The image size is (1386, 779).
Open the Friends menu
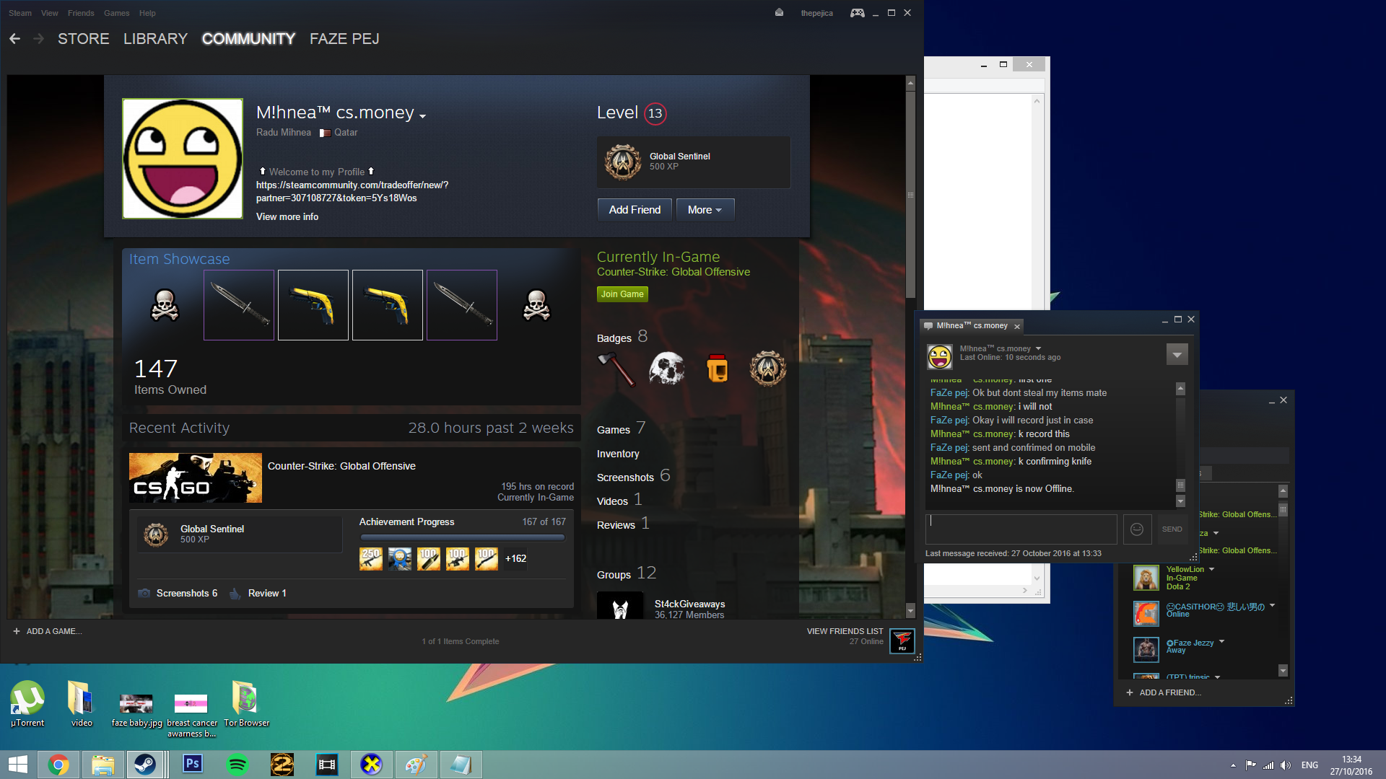click(81, 13)
